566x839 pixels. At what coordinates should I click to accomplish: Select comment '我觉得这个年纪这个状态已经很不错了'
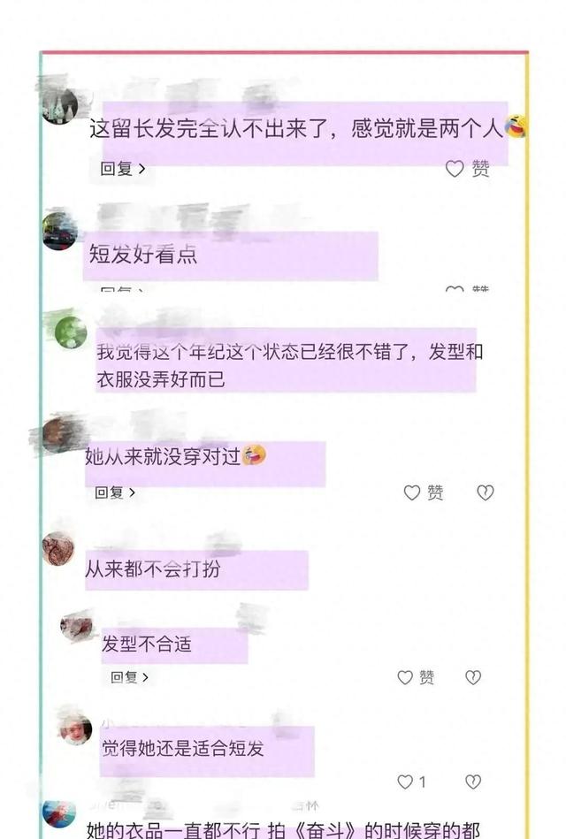pos(290,365)
